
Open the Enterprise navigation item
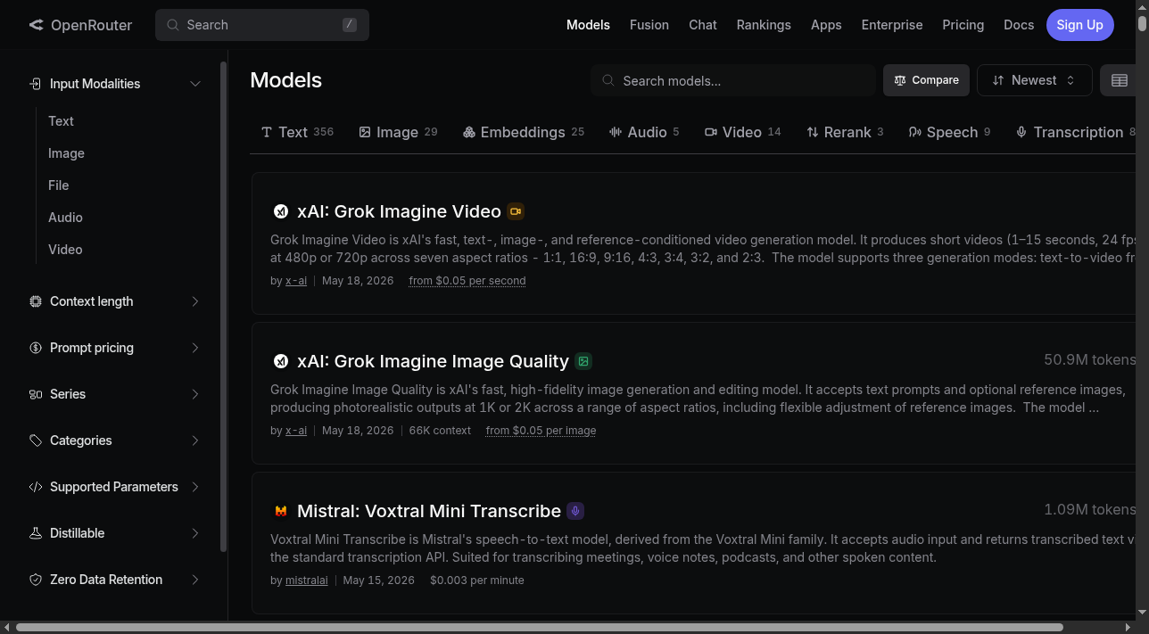(x=892, y=25)
